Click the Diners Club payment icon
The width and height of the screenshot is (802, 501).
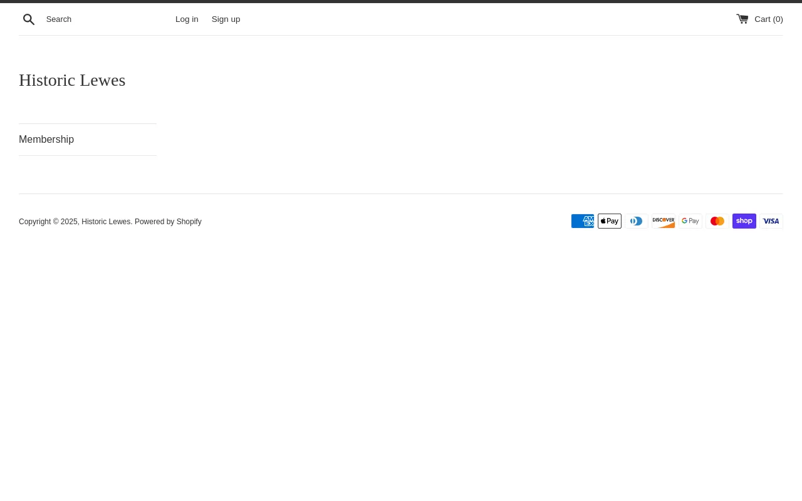tap(637, 221)
